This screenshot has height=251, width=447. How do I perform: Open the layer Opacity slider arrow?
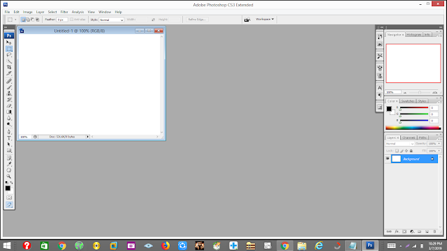[439, 144]
